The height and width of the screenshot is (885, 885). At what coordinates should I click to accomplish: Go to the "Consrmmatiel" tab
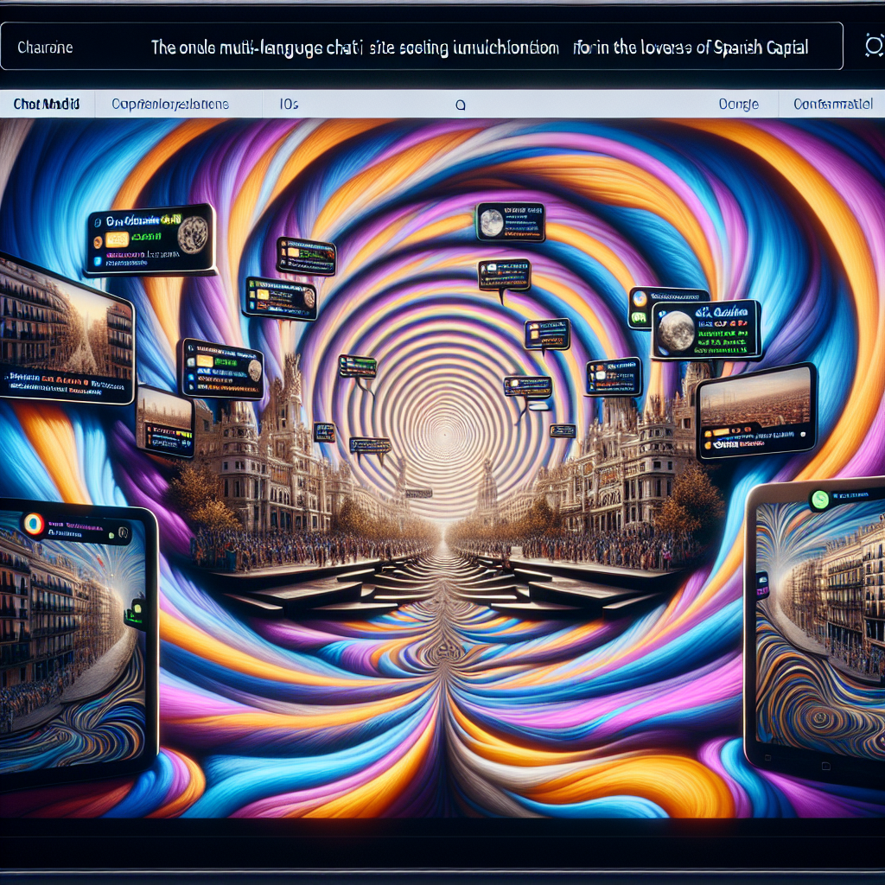point(832,104)
